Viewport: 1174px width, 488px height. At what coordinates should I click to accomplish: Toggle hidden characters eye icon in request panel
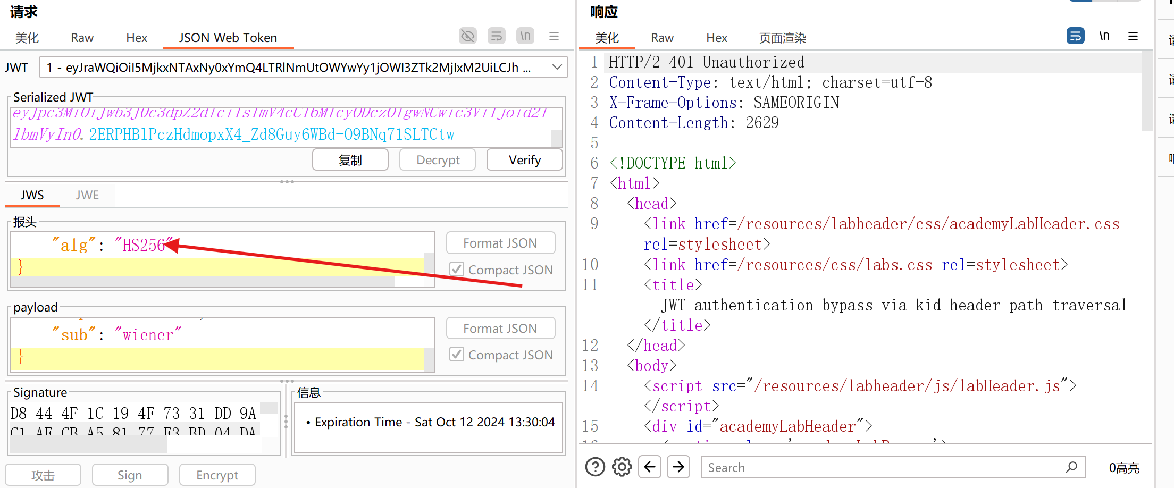tap(467, 36)
